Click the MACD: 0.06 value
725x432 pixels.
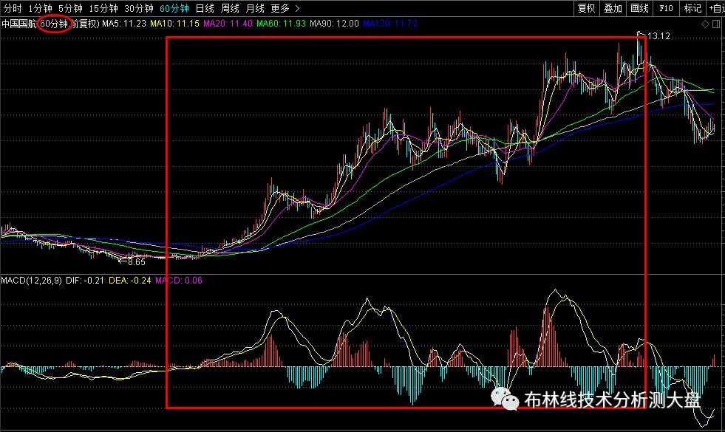tap(179, 281)
